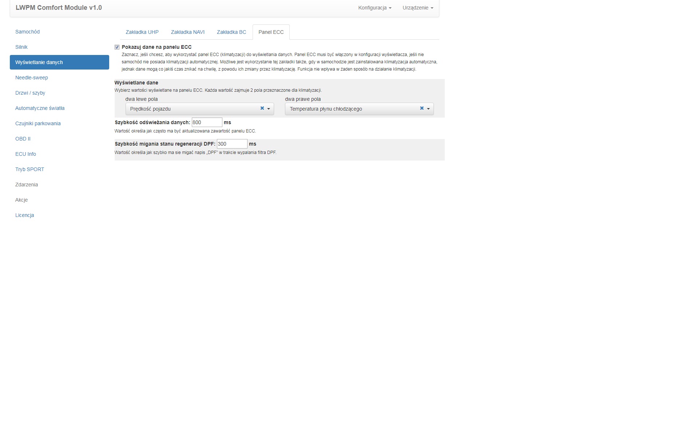
Task: Click the data refresh rate input field
Action: click(x=207, y=122)
